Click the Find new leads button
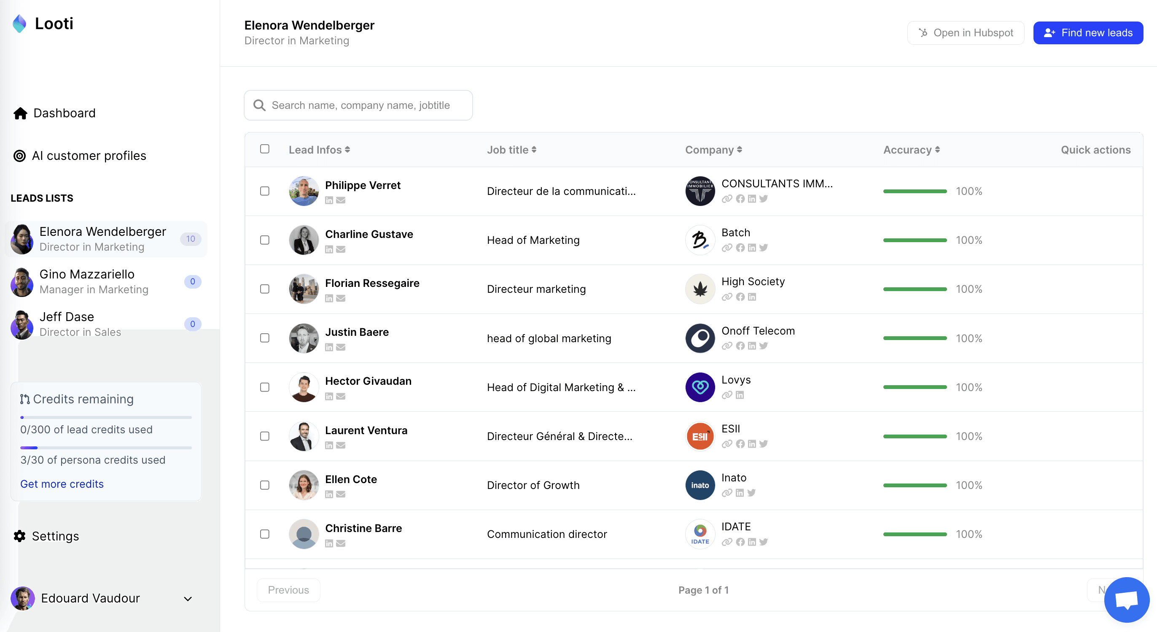 click(1088, 32)
